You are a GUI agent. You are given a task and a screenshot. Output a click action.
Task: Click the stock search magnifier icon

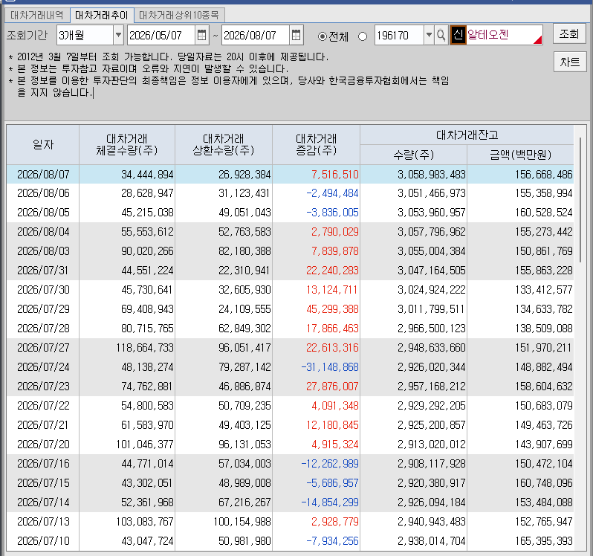pyautogui.click(x=441, y=35)
